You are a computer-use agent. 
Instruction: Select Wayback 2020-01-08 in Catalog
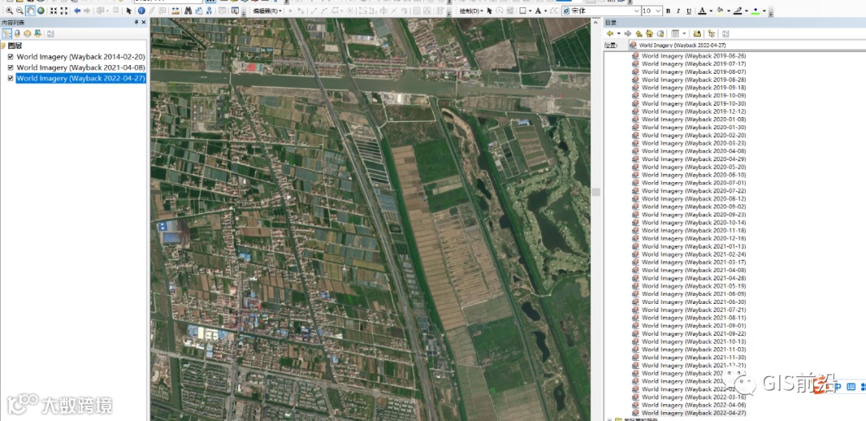(694, 119)
